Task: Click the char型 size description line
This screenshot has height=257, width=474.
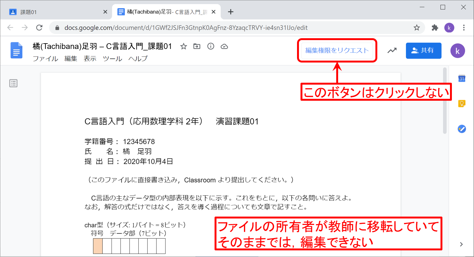Action: 136,225
